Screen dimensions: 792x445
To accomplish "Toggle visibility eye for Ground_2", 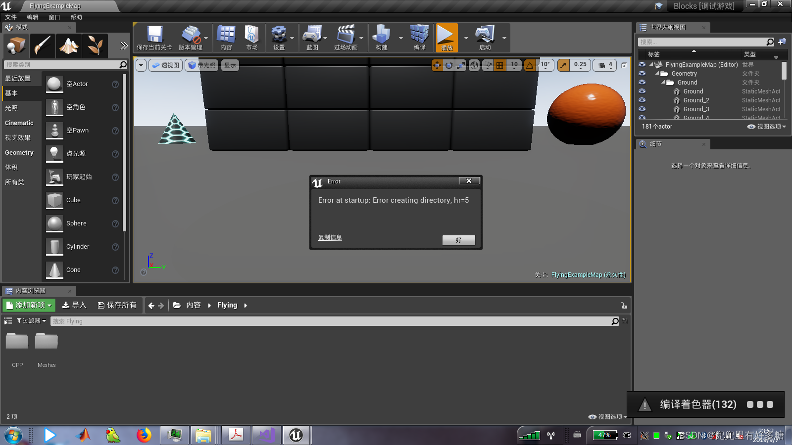I will (642, 100).
